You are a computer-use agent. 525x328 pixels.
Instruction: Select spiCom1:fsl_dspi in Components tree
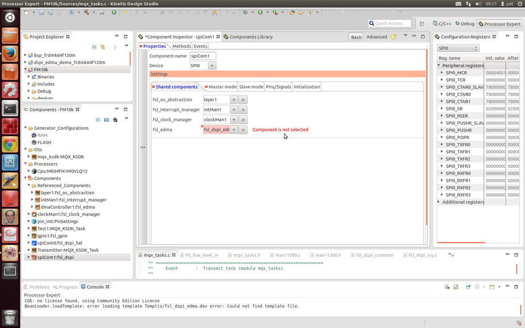coord(56,257)
